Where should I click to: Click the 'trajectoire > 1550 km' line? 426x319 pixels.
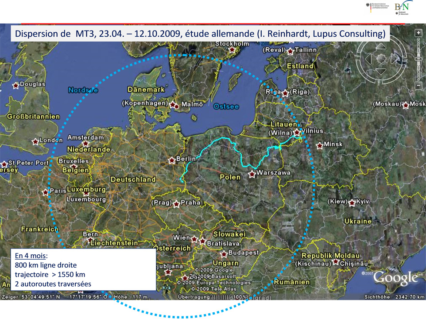click(50, 274)
